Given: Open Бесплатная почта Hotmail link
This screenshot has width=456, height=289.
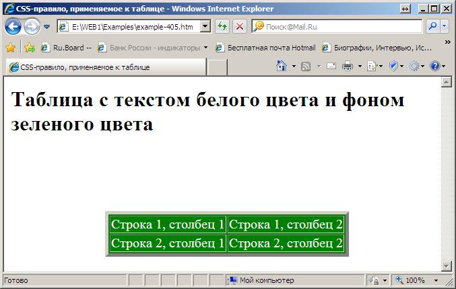Looking at the screenshot, I should [265, 48].
